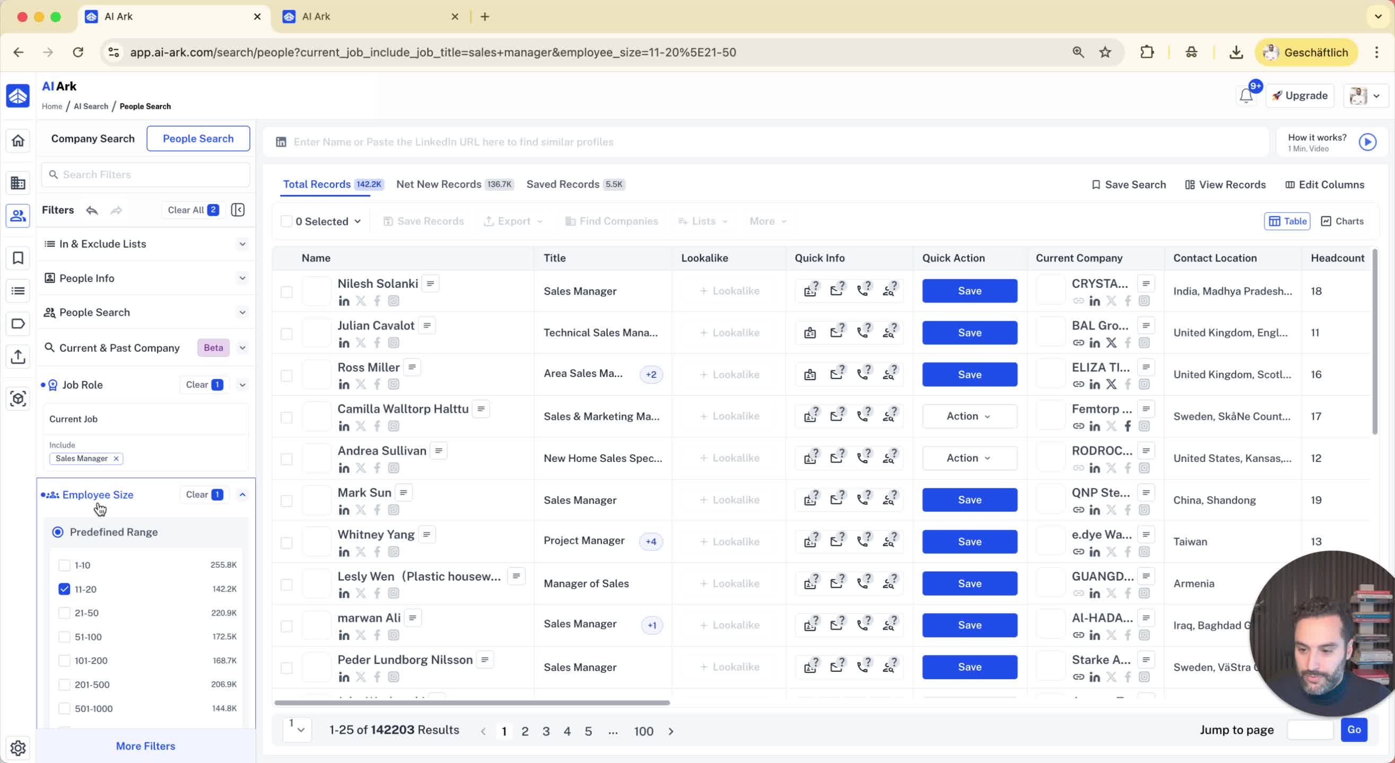
Task: Click the undo filter arrow icon
Action: click(92, 210)
